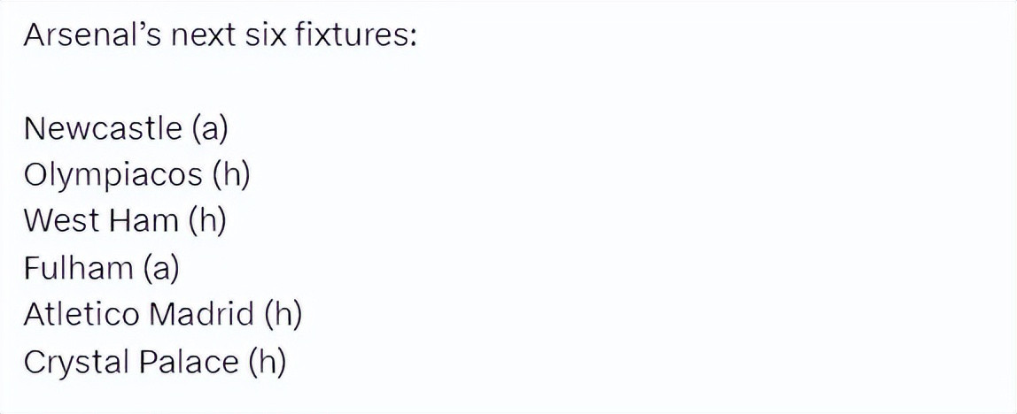Screen dimensions: 1017x414
Task: Click the word "Palace" in the last fixture
Action: [184, 361]
